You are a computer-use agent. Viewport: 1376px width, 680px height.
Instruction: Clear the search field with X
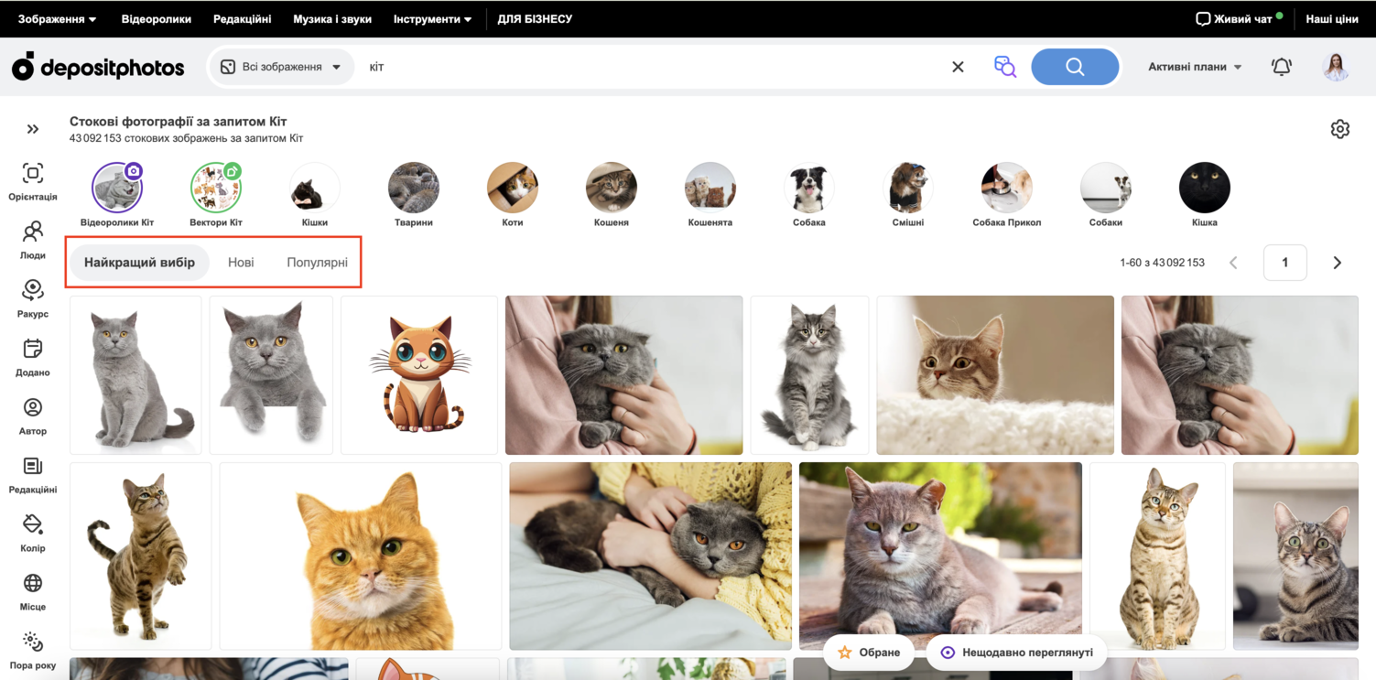[x=958, y=67]
